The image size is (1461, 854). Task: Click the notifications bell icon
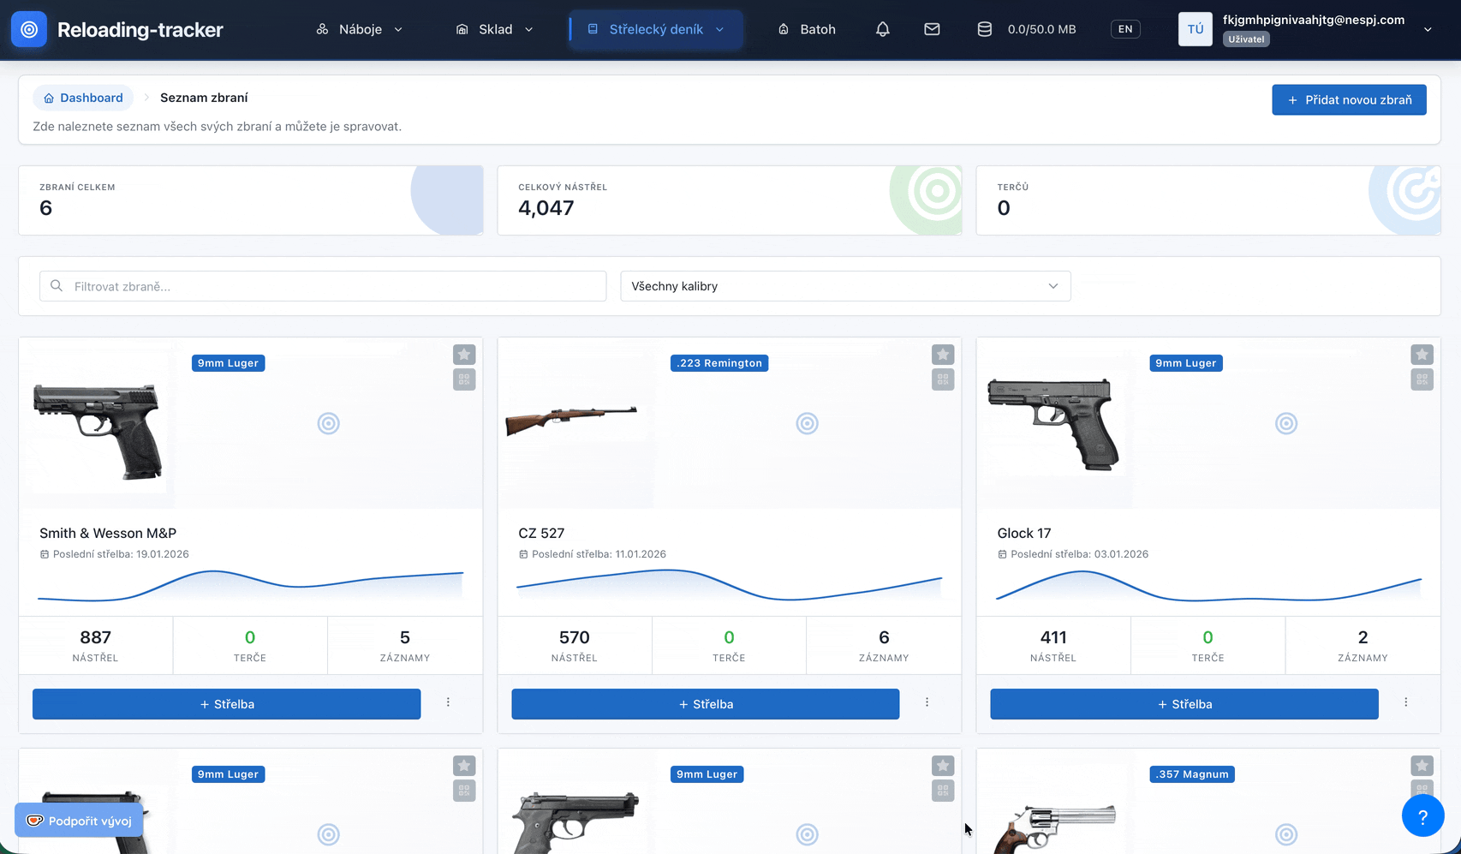882,29
